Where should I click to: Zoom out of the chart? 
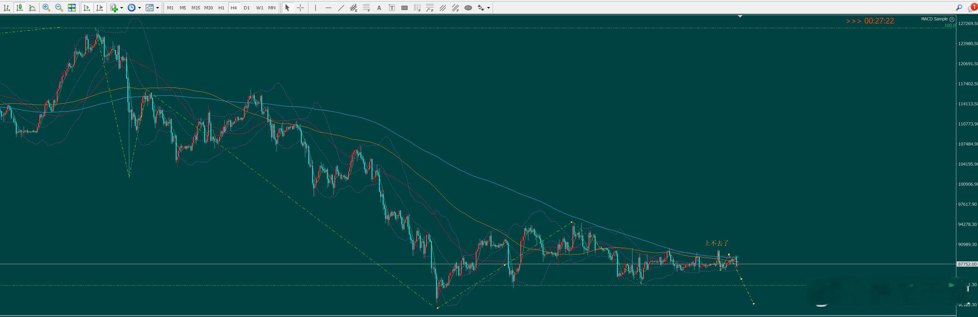pyautogui.click(x=59, y=8)
